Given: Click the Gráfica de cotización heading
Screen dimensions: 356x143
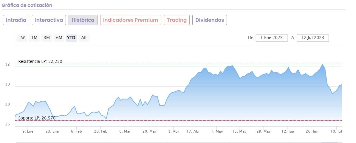Looking at the screenshot, I should point(27,5).
